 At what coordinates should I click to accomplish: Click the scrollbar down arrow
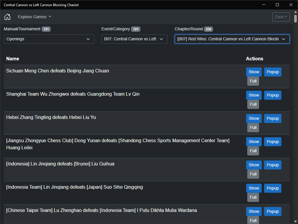point(296,221)
